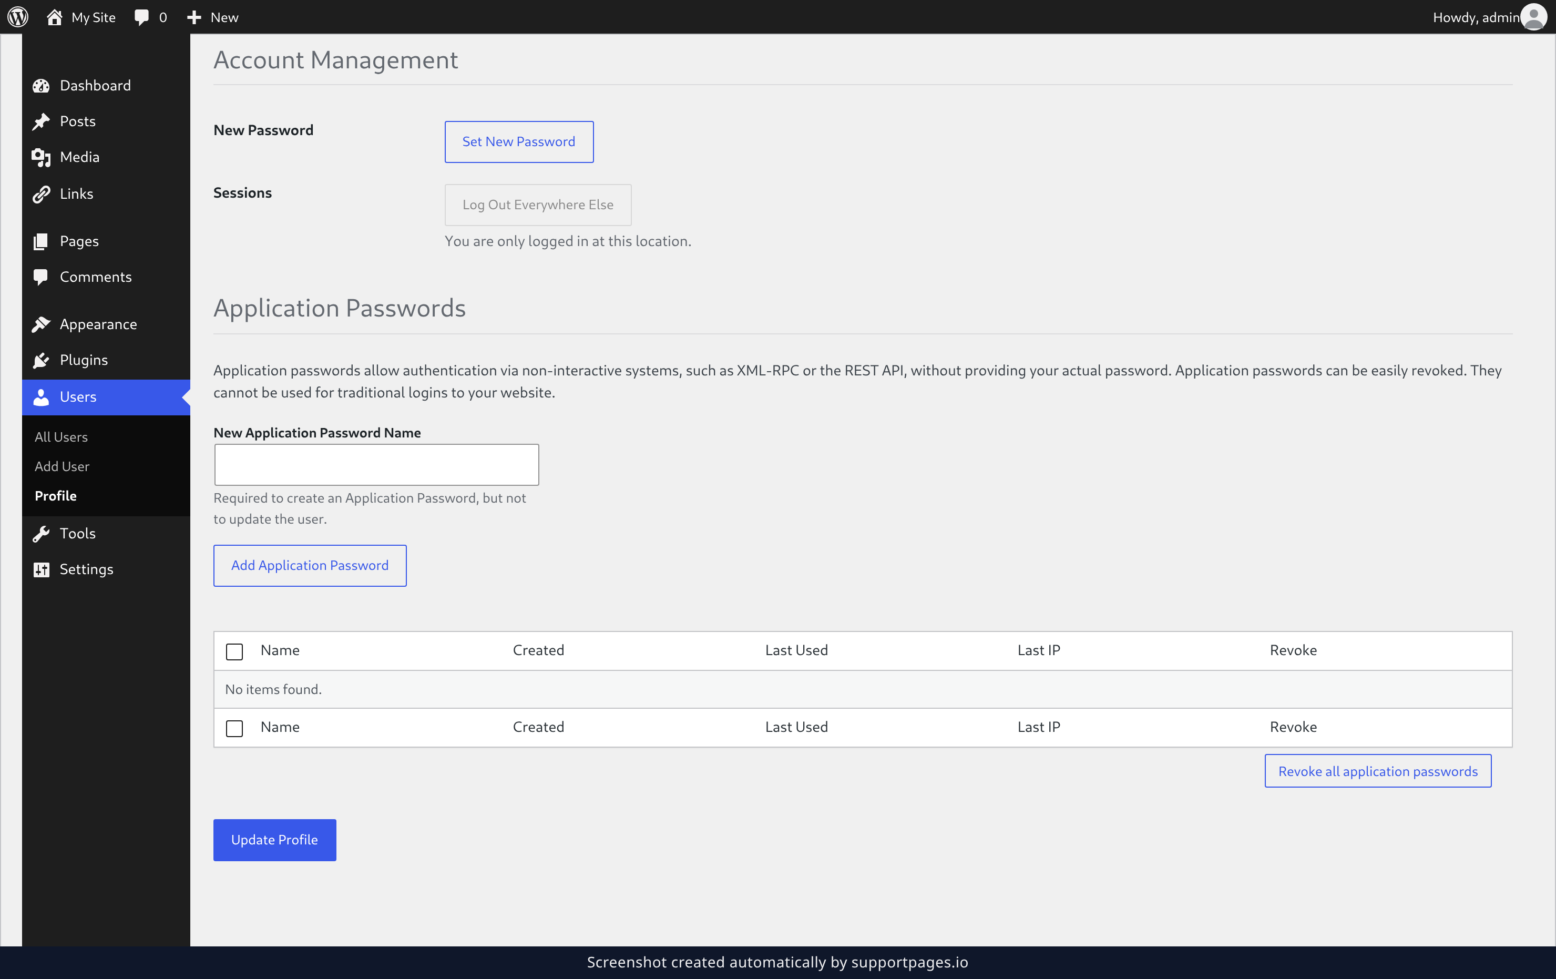Image resolution: width=1556 pixels, height=979 pixels.
Task: Click the Revoke header in footer row
Action: [x=1293, y=727]
